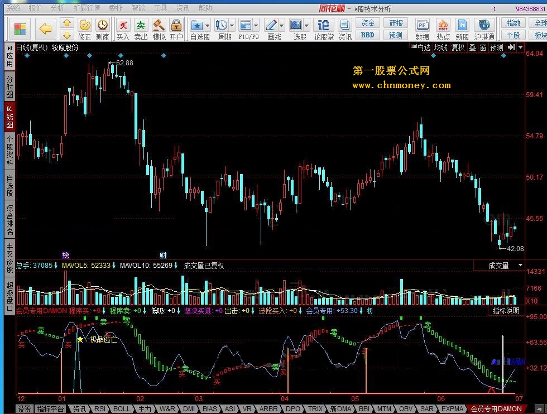Click the 资金 button

click(368, 23)
